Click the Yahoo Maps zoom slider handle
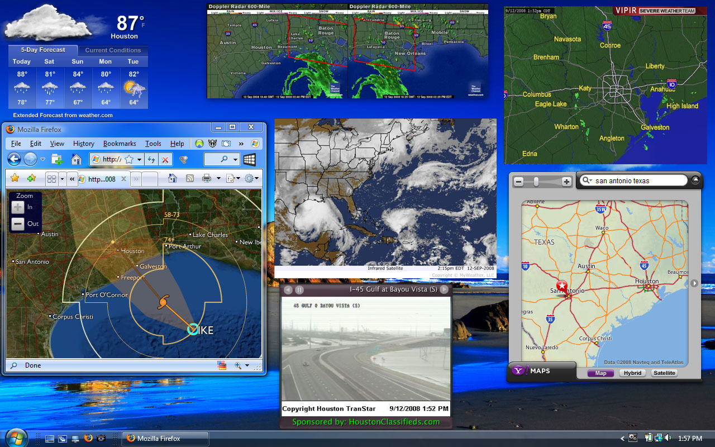Image resolution: width=715 pixels, height=447 pixels. [x=536, y=182]
